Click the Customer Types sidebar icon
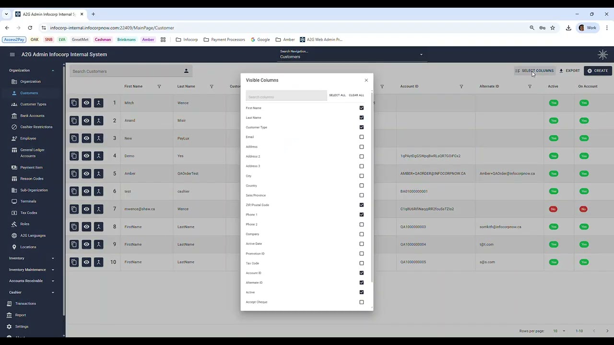Image resolution: width=614 pixels, height=345 pixels. (x=14, y=104)
